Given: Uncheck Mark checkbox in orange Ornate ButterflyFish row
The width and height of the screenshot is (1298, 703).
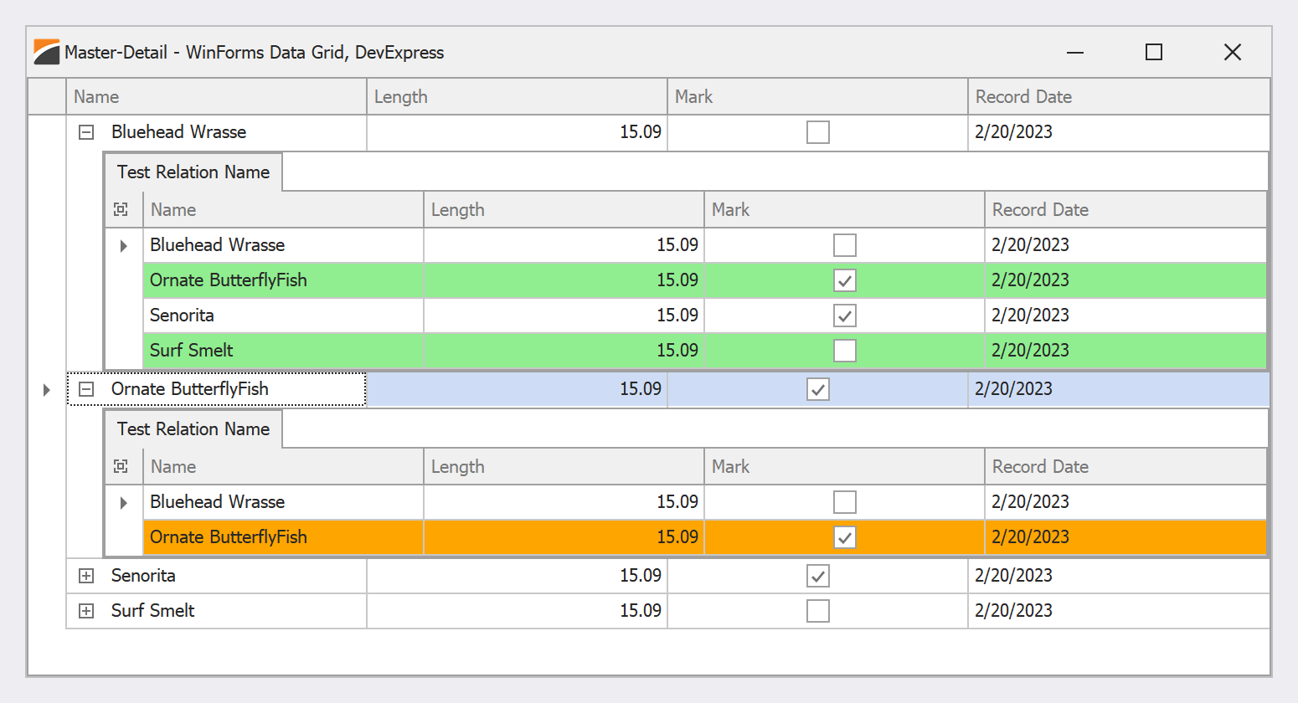Looking at the screenshot, I should click(x=844, y=537).
